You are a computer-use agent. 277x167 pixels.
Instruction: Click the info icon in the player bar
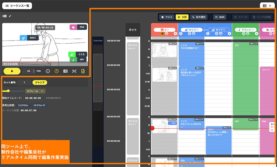[x=48, y=71]
